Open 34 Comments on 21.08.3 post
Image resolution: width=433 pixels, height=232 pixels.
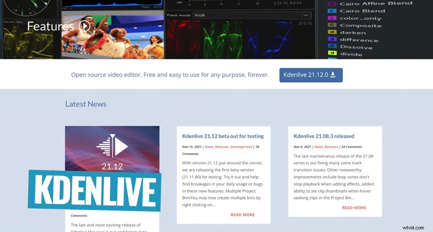352,147
